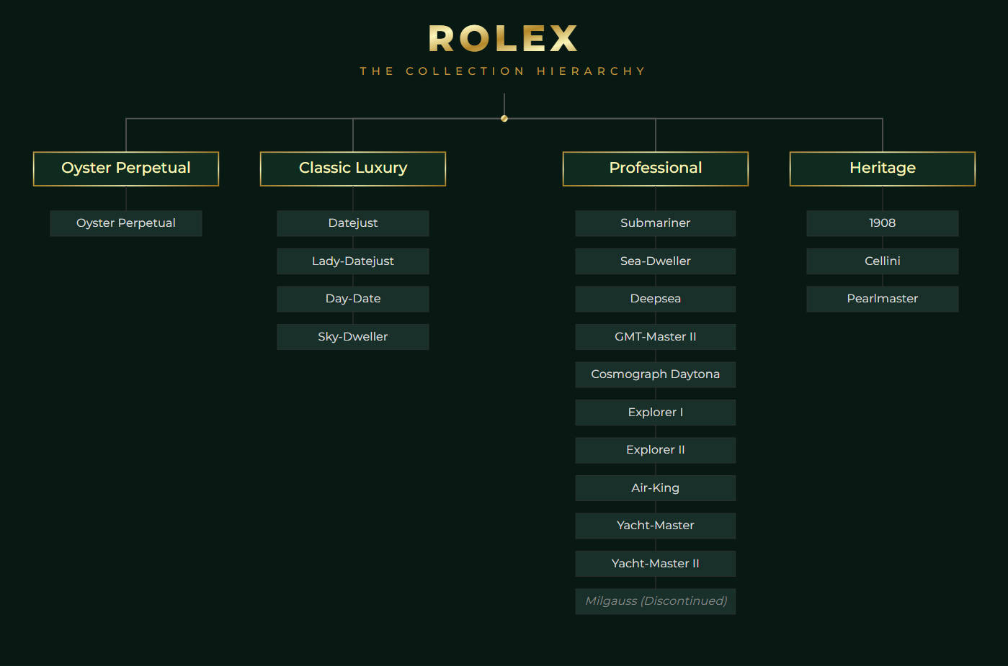Click the Datejust box under Classic Luxury
The image size is (1008, 666).
[352, 223]
